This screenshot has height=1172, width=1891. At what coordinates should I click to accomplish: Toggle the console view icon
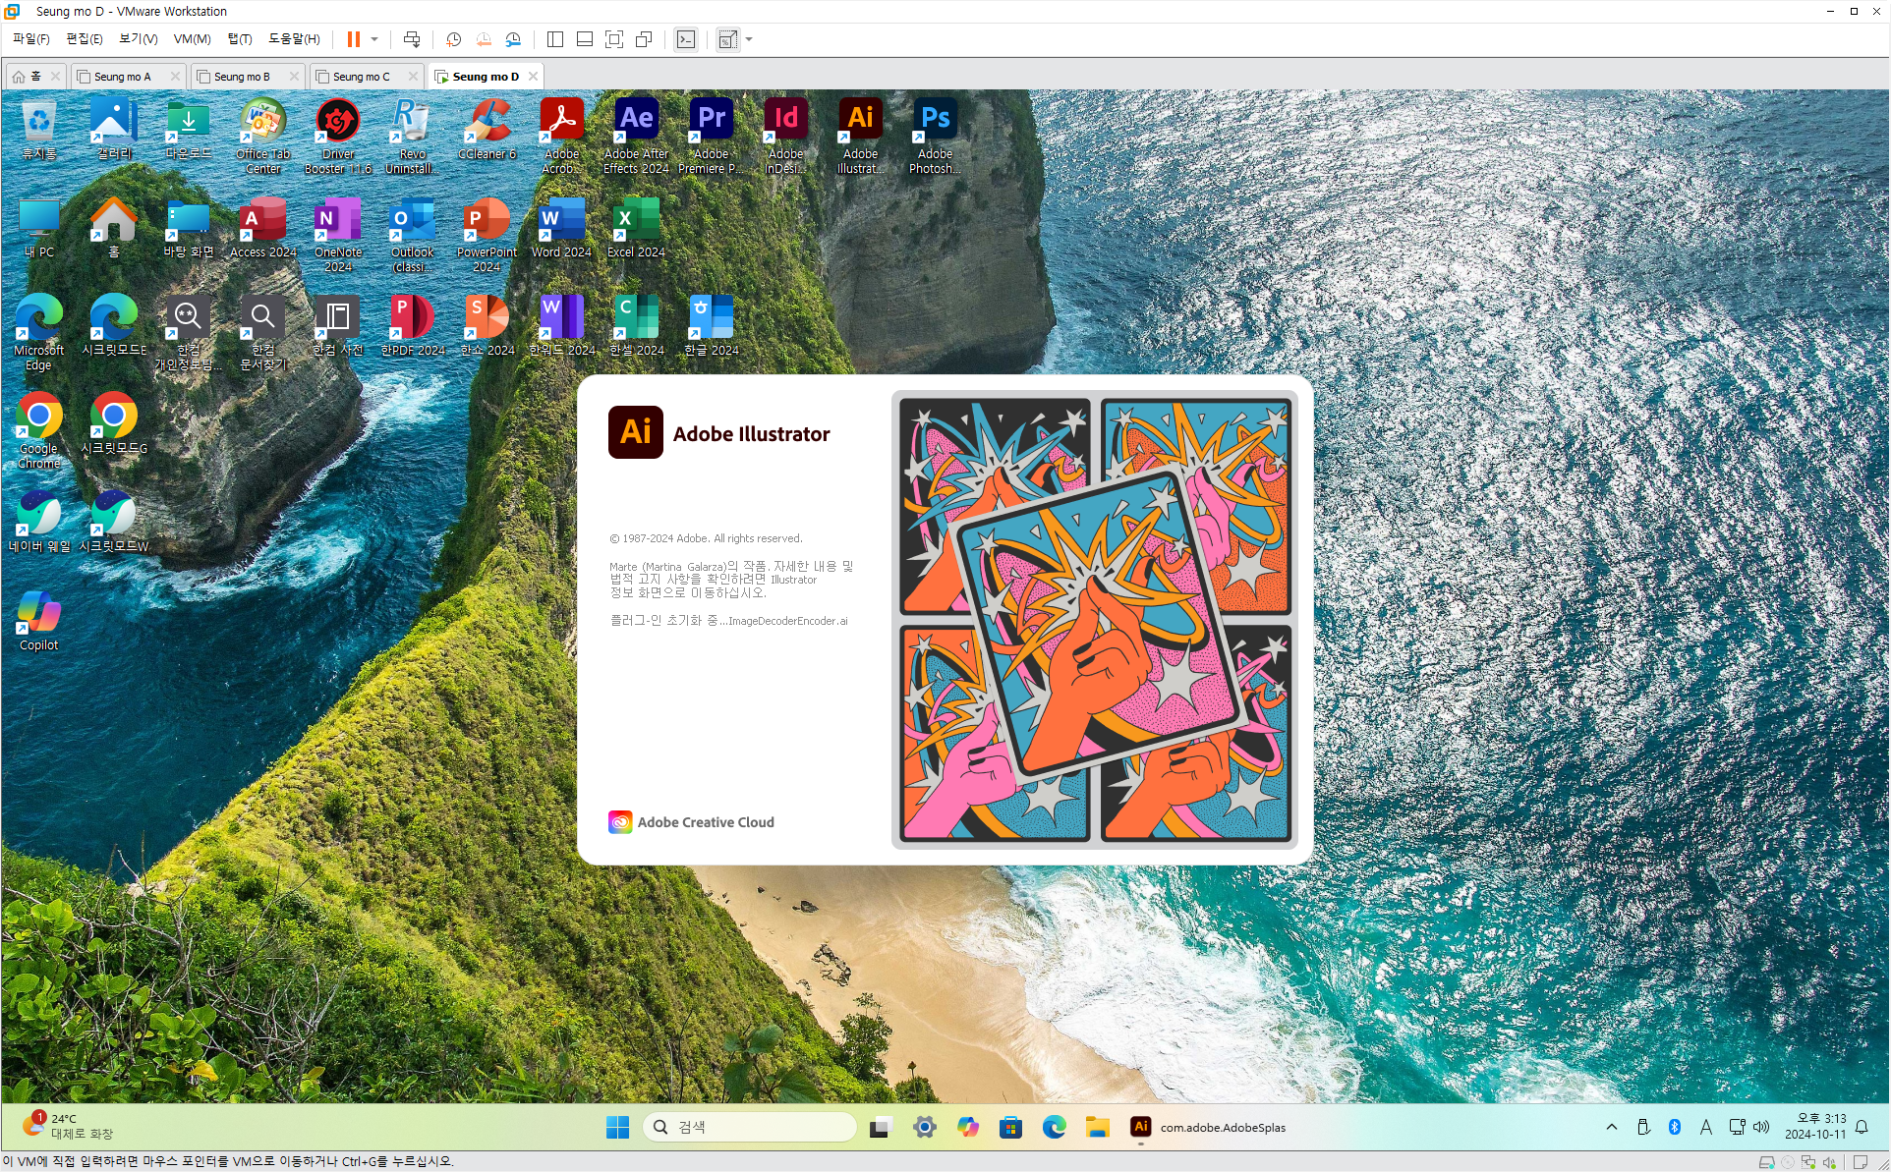tap(686, 39)
